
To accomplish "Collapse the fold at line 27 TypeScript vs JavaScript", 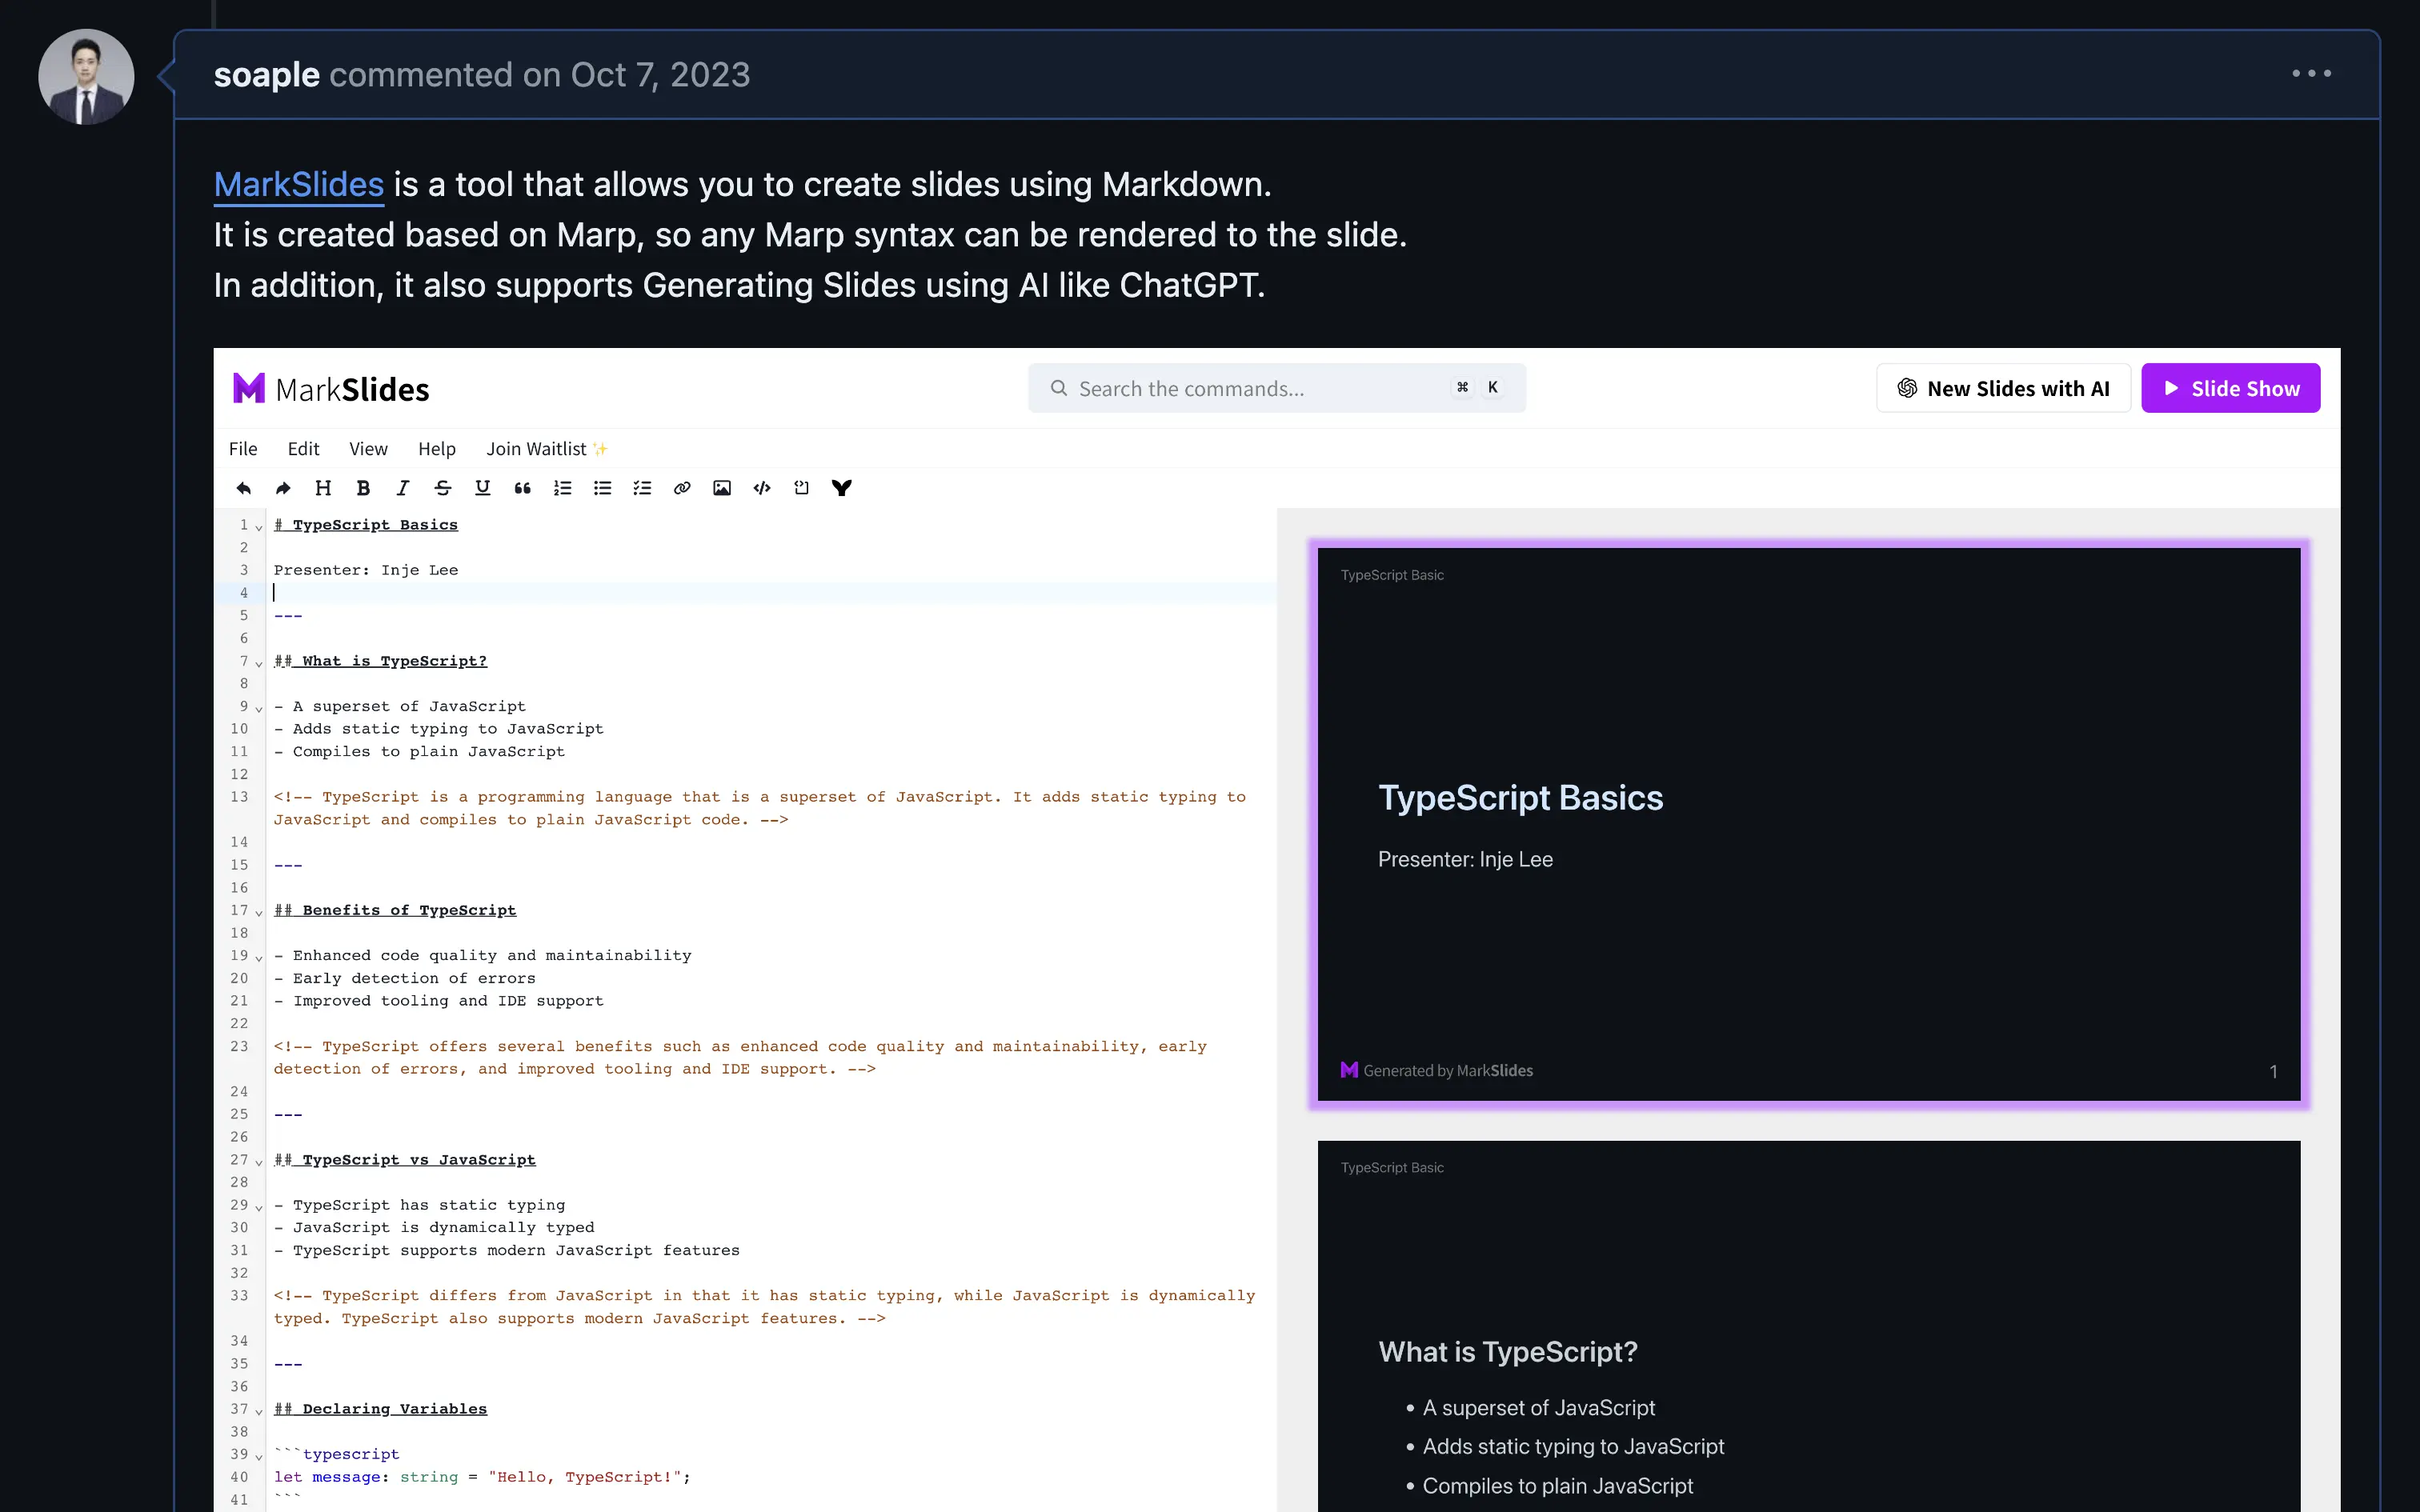I will click(x=259, y=1162).
